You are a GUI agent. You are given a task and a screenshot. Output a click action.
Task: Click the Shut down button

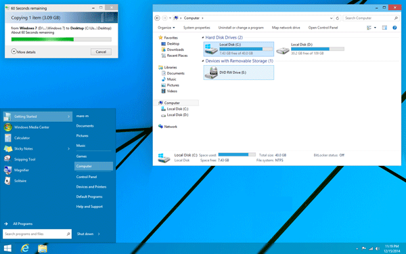pos(85,234)
